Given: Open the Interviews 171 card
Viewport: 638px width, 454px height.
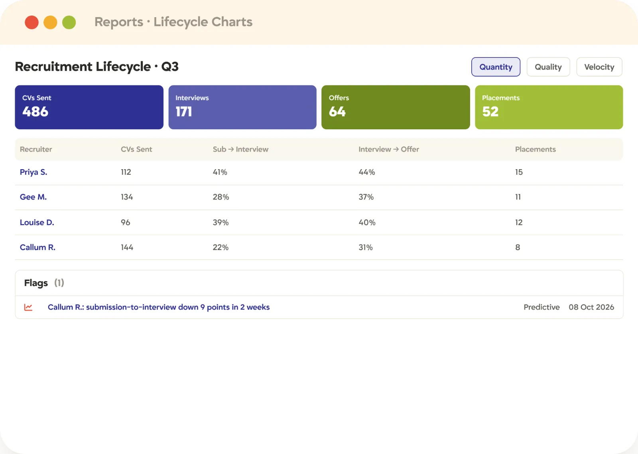Looking at the screenshot, I should [x=242, y=107].
